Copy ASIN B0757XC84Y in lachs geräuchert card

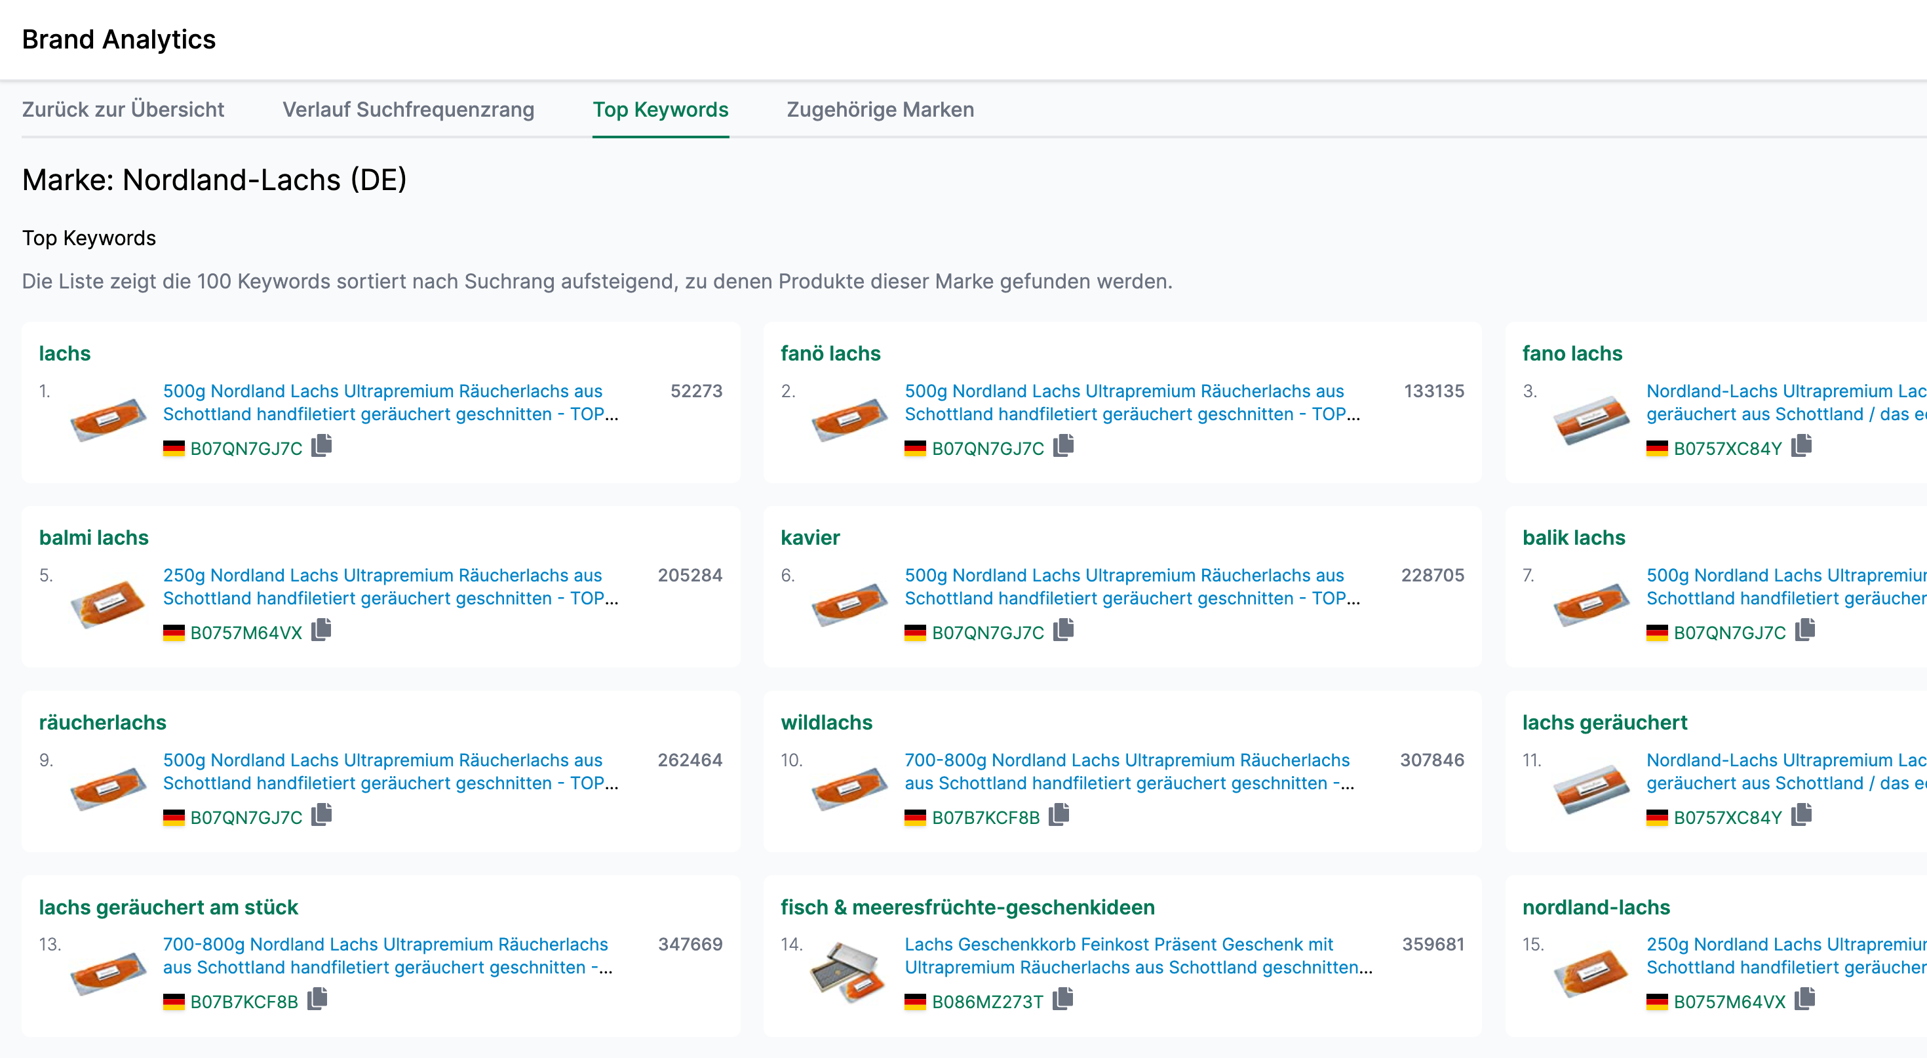tap(1801, 815)
